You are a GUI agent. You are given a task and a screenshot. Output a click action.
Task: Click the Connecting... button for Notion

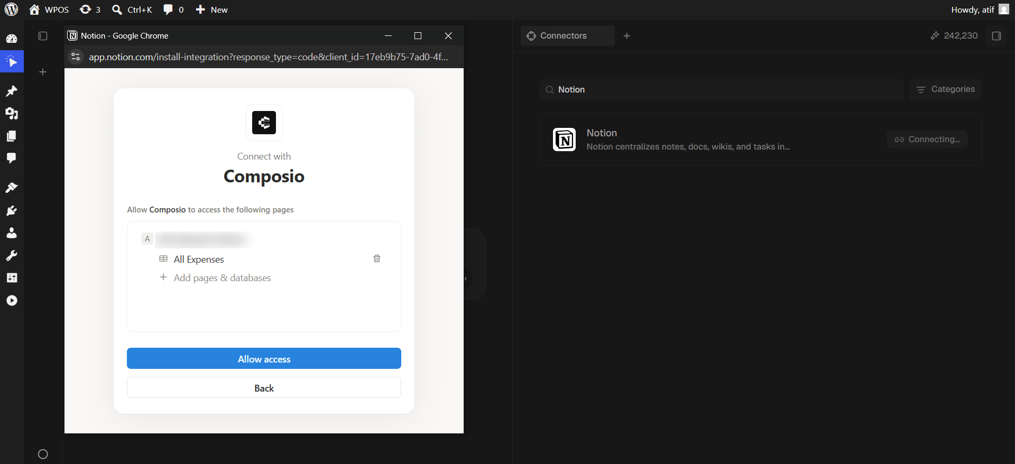click(927, 140)
